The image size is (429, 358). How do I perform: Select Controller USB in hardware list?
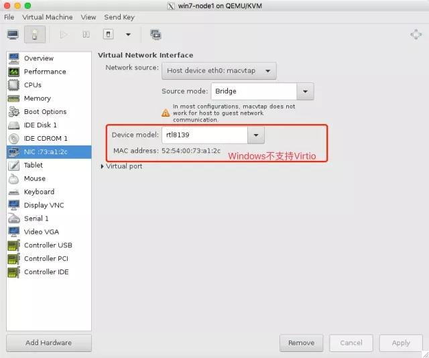(48, 245)
